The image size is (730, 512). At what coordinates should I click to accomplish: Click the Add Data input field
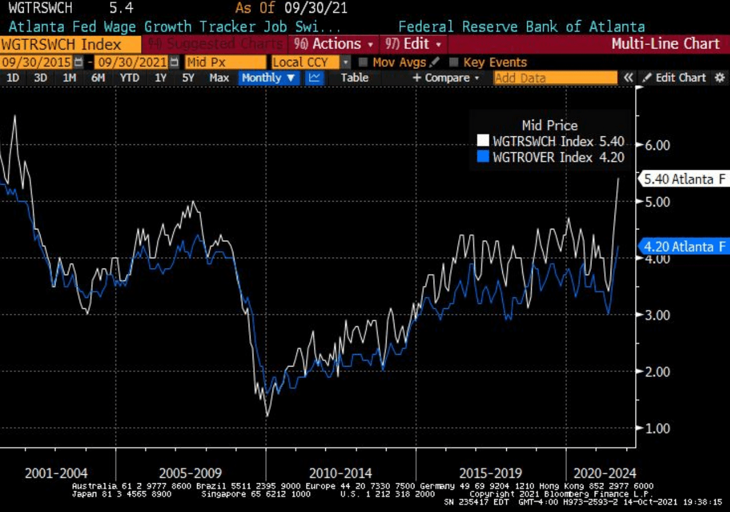(x=555, y=78)
